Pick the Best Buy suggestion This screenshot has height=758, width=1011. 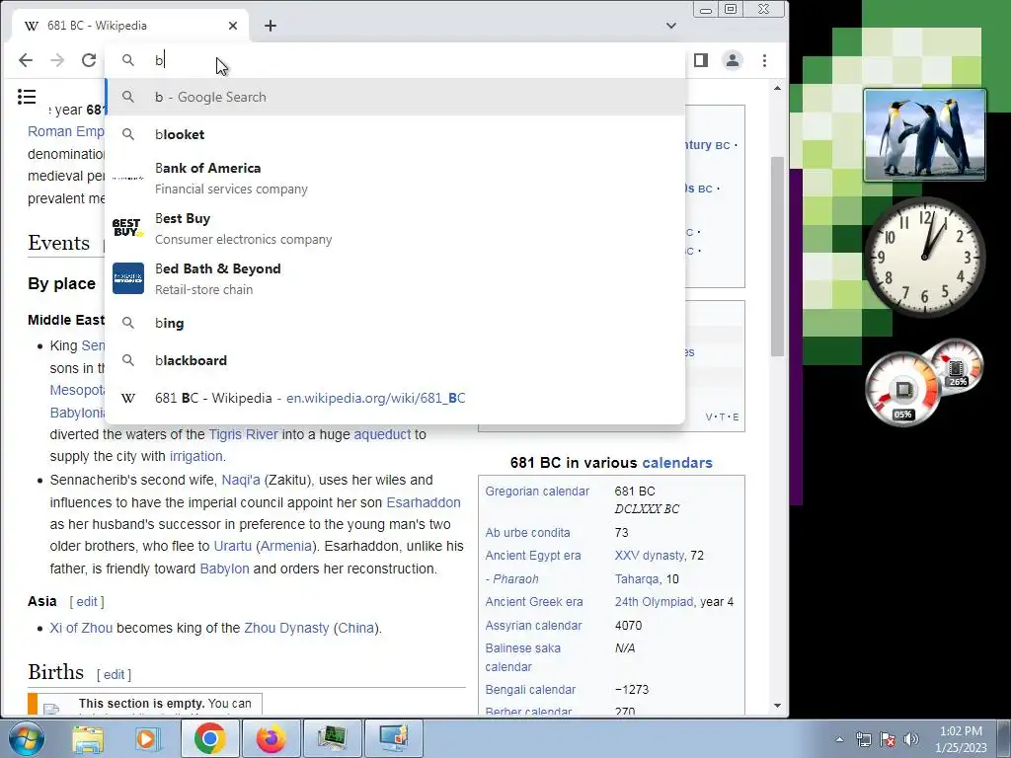click(x=395, y=228)
